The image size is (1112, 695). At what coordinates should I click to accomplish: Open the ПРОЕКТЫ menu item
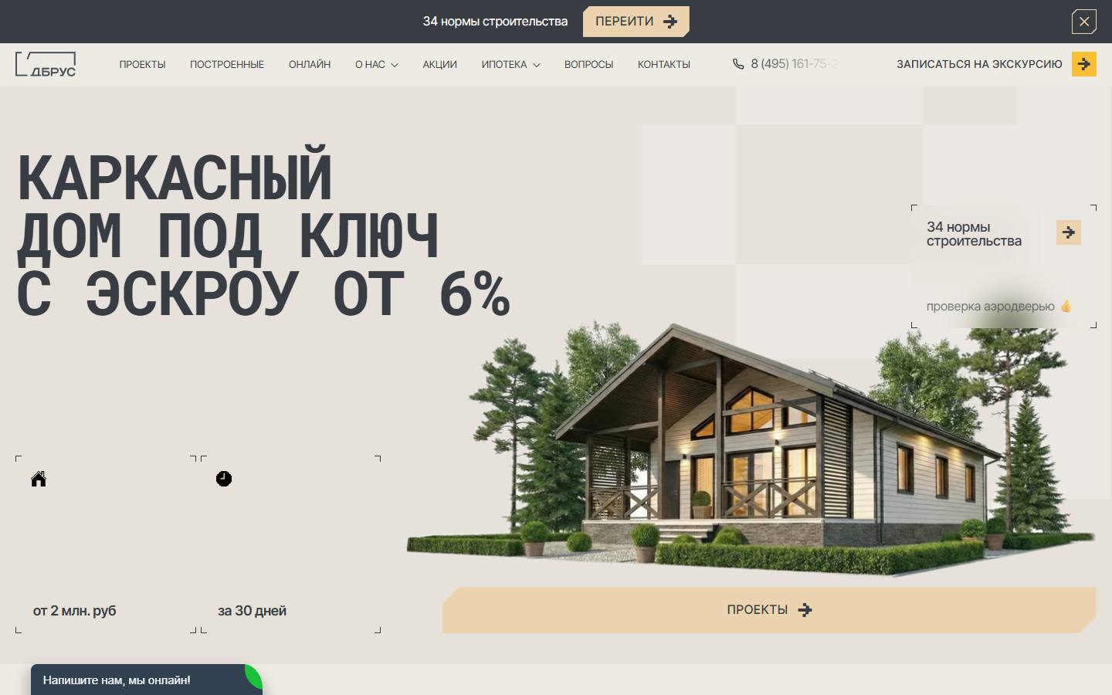[142, 65]
